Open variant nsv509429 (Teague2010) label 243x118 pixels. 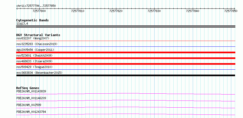34,67
